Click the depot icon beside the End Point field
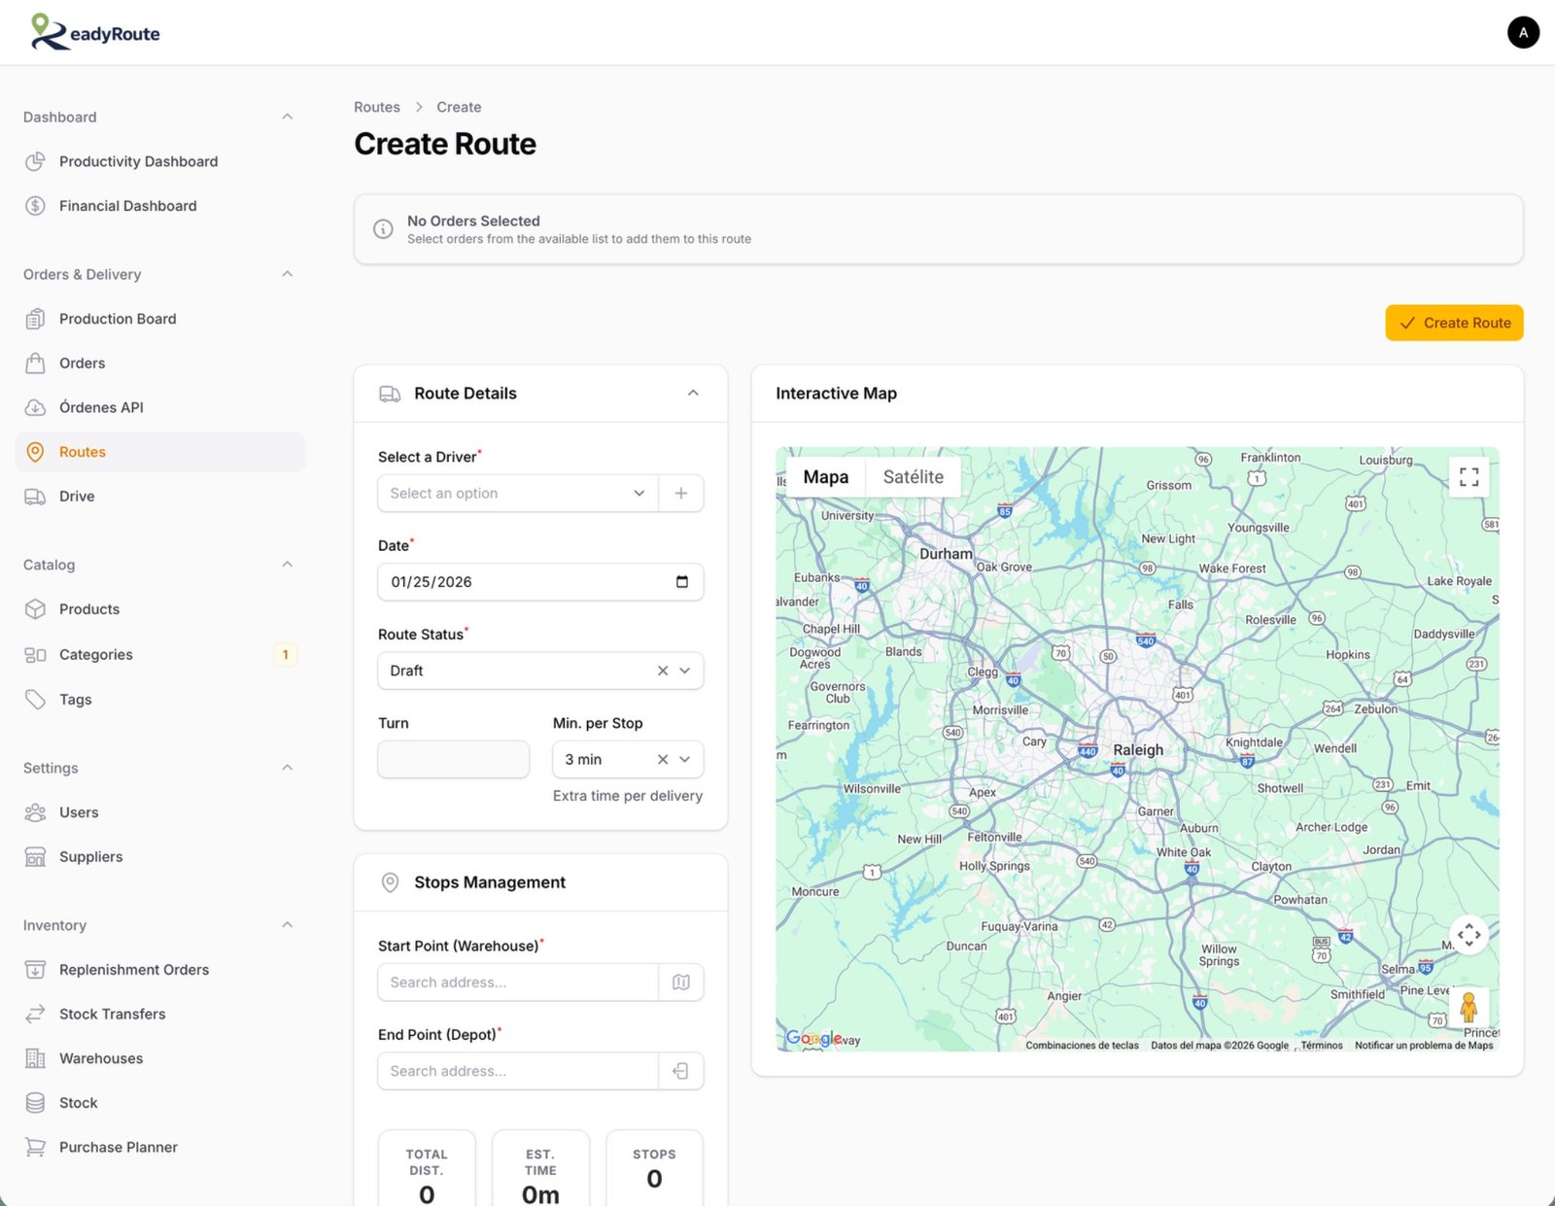 (x=680, y=1070)
